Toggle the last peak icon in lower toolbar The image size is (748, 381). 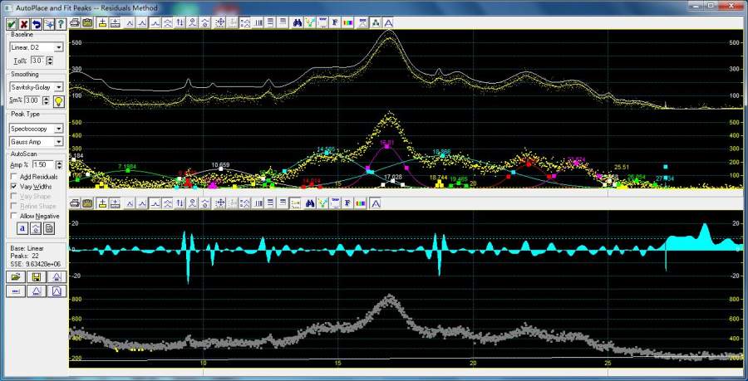tap(376, 203)
